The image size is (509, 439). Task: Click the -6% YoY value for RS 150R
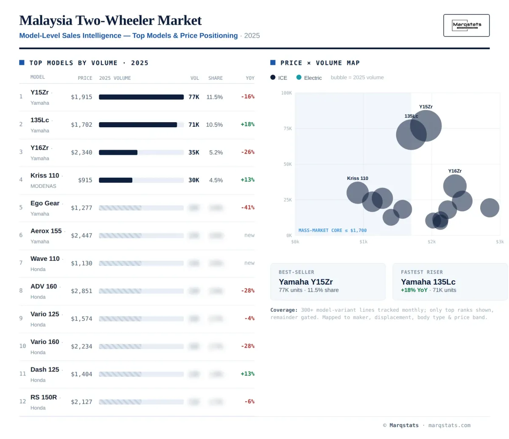tap(249, 401)
